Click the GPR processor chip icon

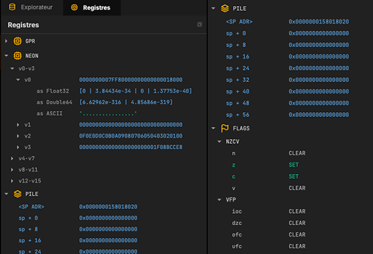[x=18, y=41]
